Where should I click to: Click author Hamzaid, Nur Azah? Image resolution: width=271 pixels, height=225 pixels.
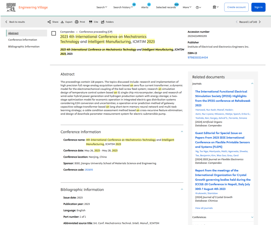tap(206, 110)
